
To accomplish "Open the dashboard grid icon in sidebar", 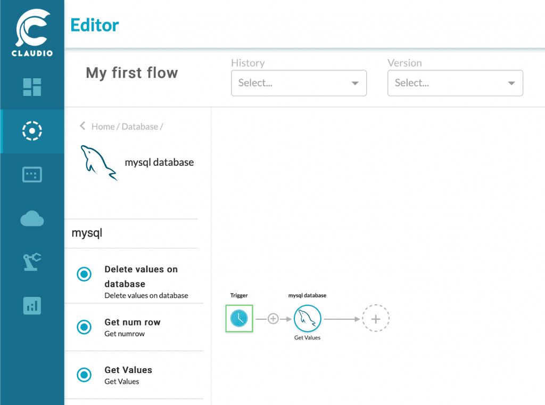I will (32, 87).
